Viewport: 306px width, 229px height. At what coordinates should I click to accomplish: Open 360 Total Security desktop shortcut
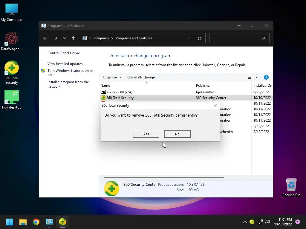tap(12, 73)
